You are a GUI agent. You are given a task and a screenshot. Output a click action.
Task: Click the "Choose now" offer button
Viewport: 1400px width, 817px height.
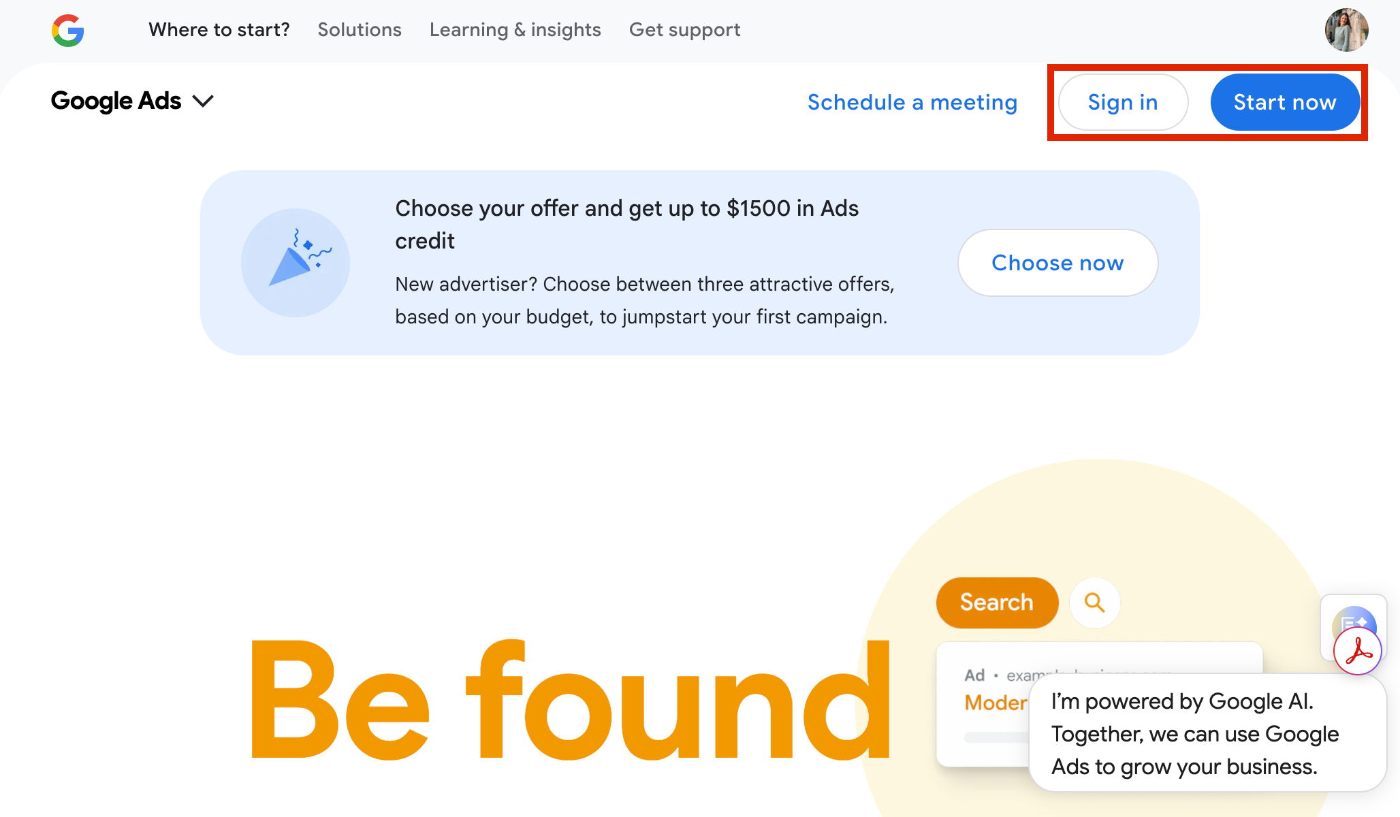click(1057, 263)
